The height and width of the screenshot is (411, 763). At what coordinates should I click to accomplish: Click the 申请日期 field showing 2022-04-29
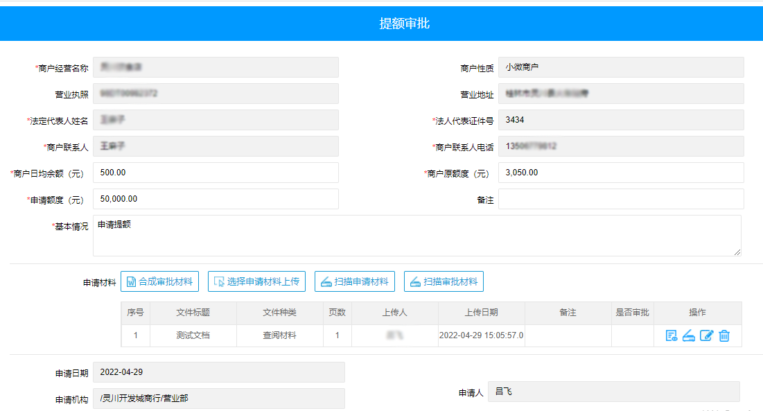pos(218,372)
